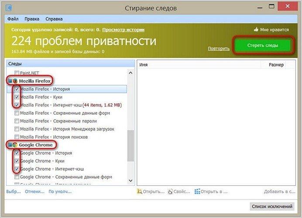The height and width of the screenshot is (218, 302).
Task: Toggle the Paint.NET checkbox
Action: pyautogui.click(x=17, y=73)
